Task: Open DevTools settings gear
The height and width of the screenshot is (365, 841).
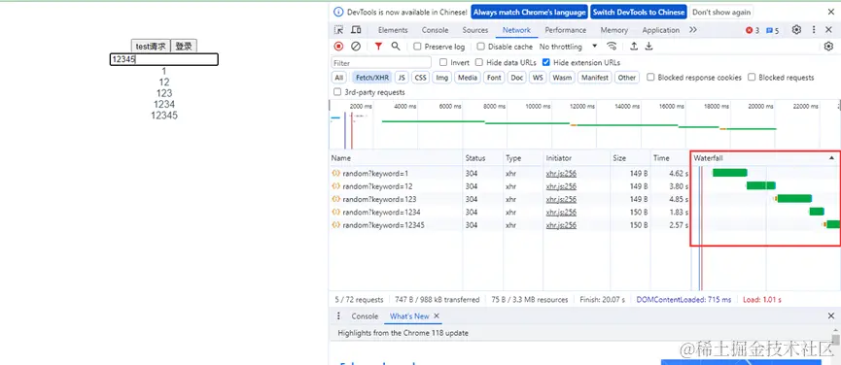Action: [796, 30]
